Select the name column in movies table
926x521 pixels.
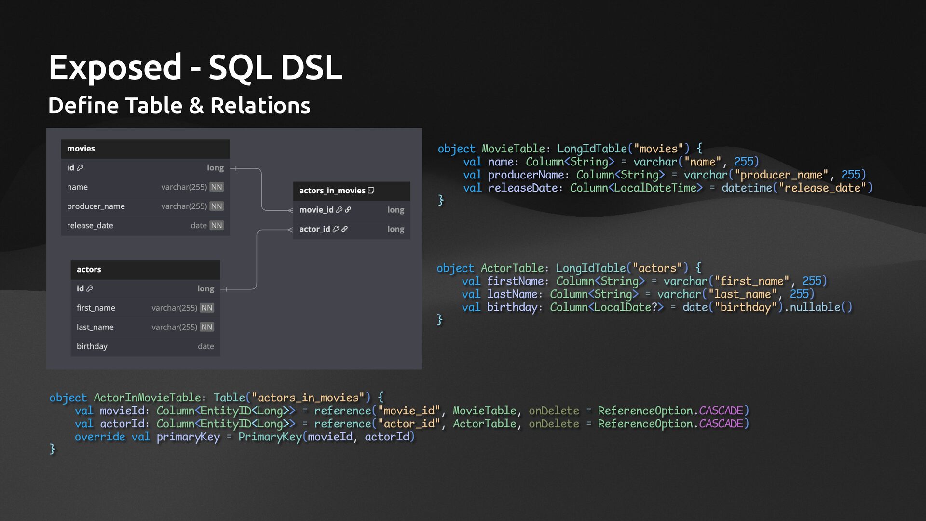145,187
